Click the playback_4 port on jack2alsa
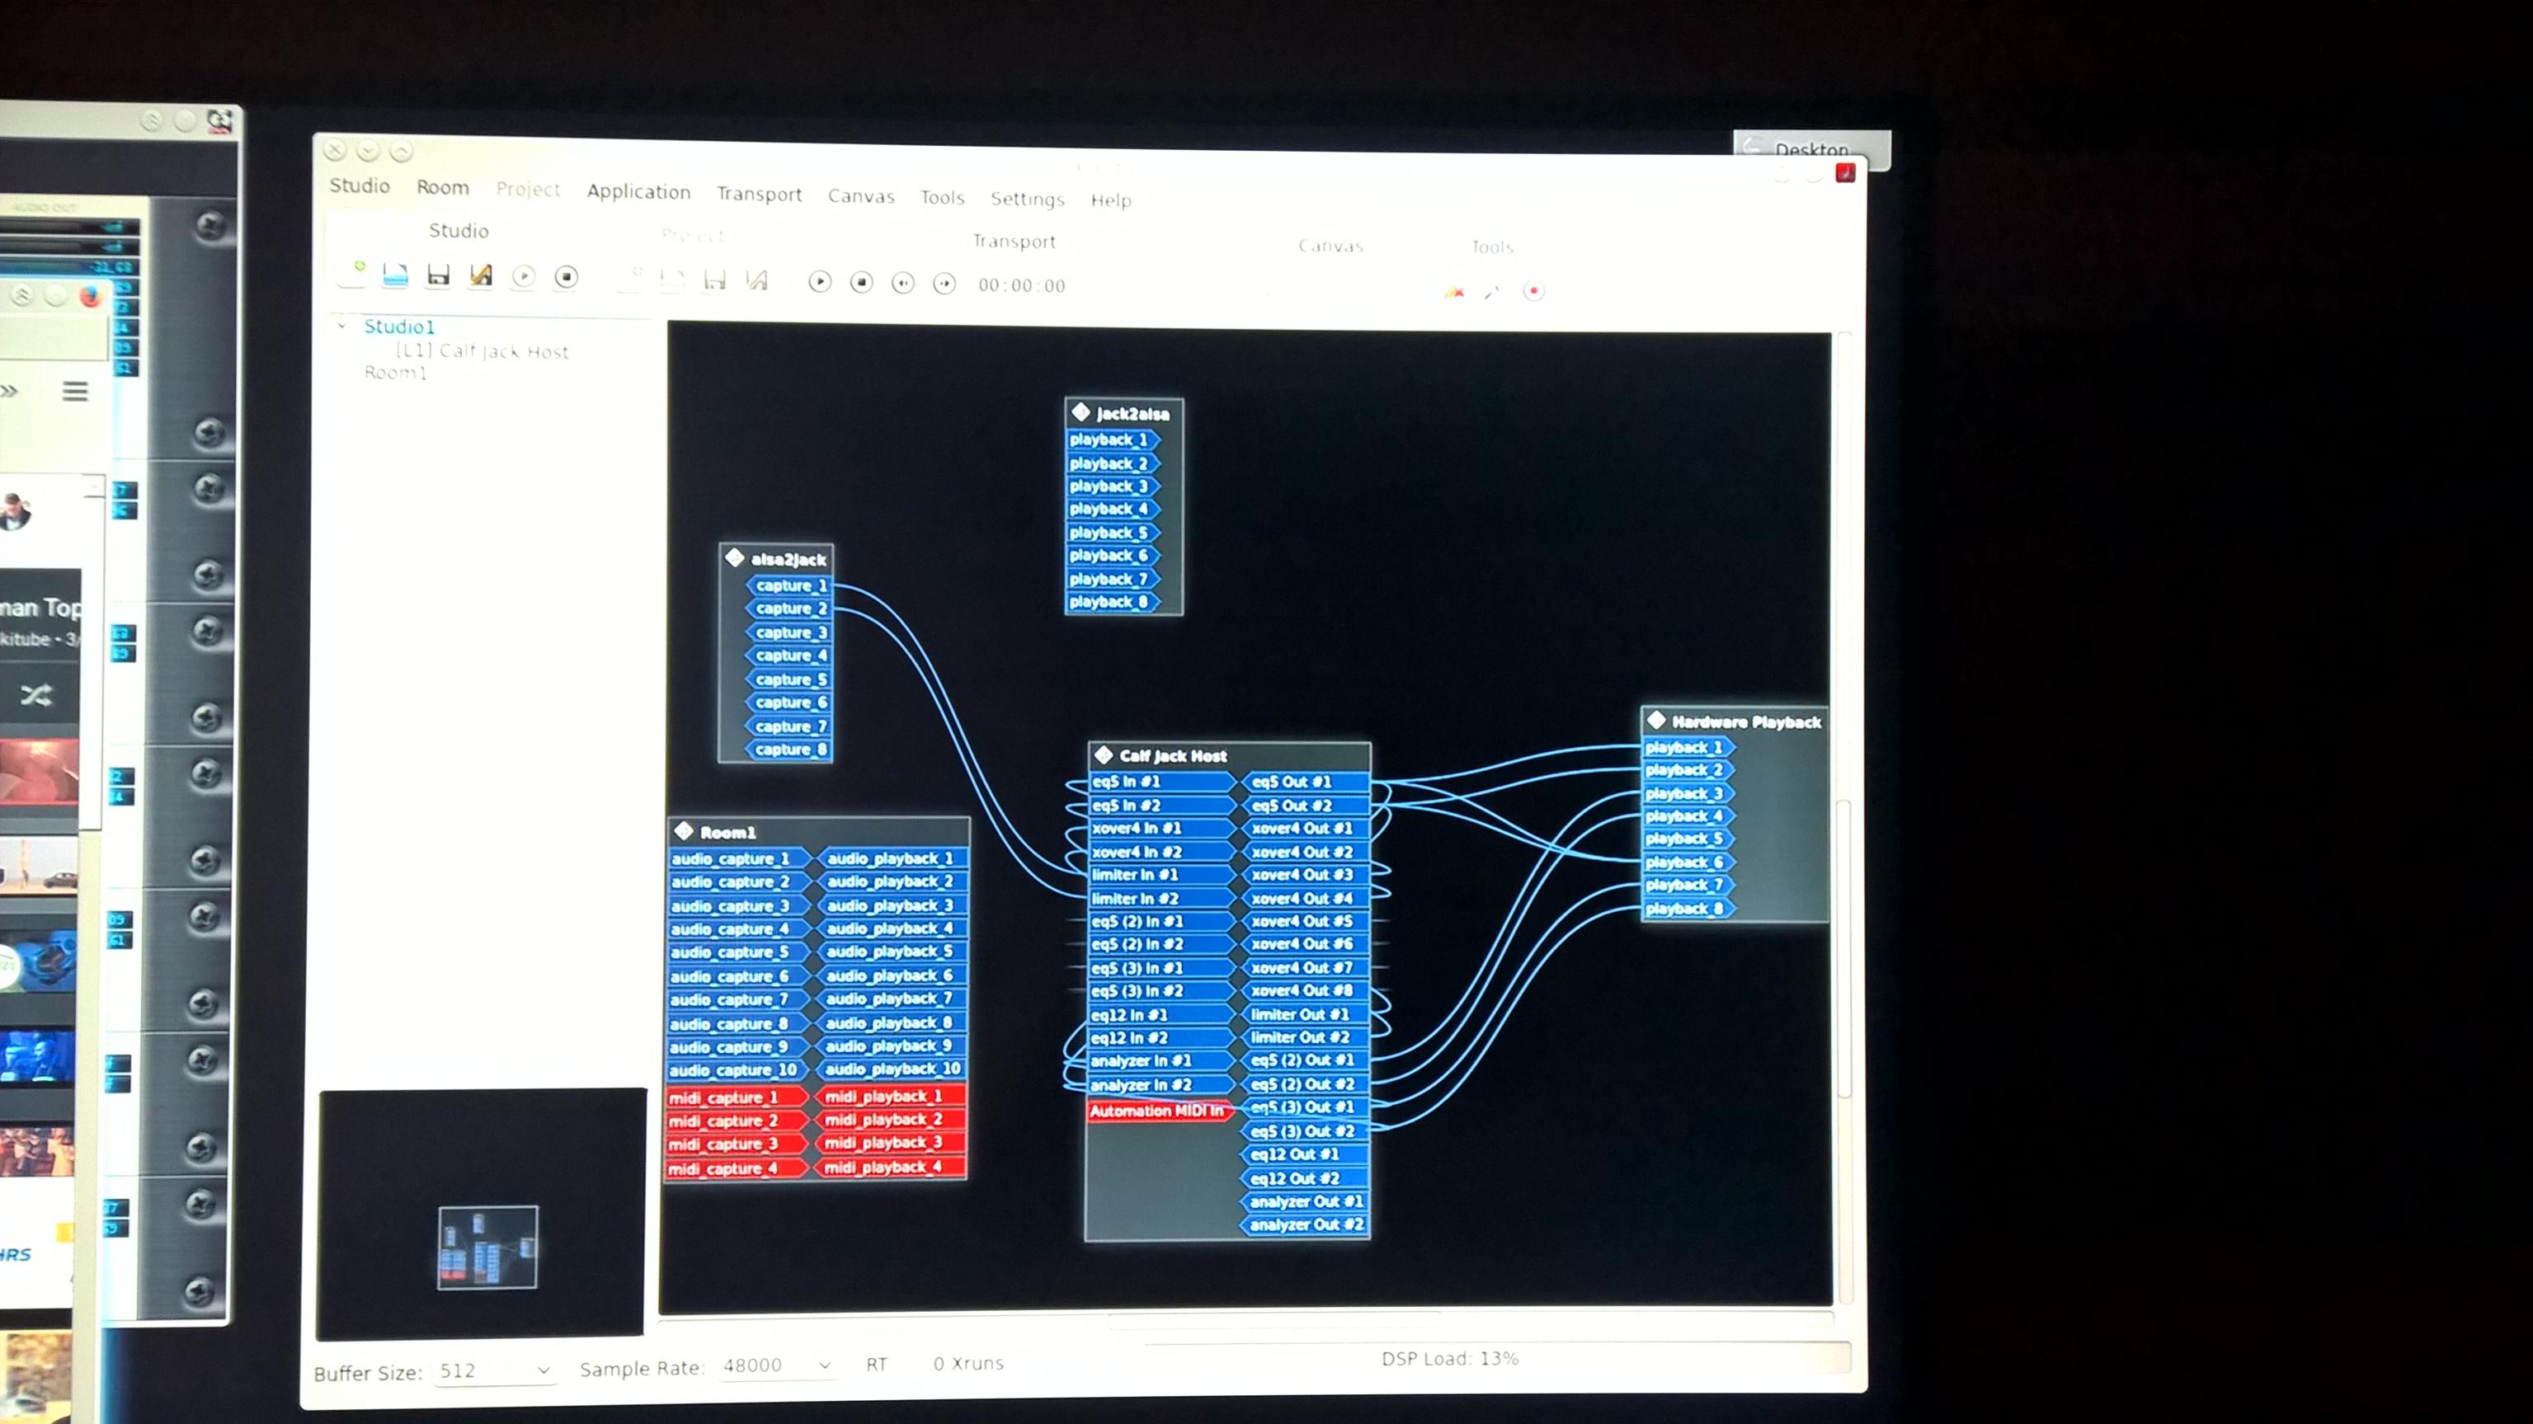The width and height of the screenshot is (2533, 1424). point(1112,508)
